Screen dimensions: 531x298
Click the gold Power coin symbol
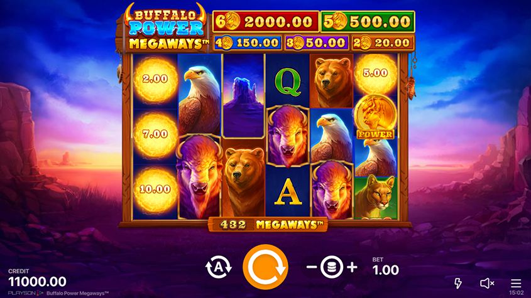375,117
